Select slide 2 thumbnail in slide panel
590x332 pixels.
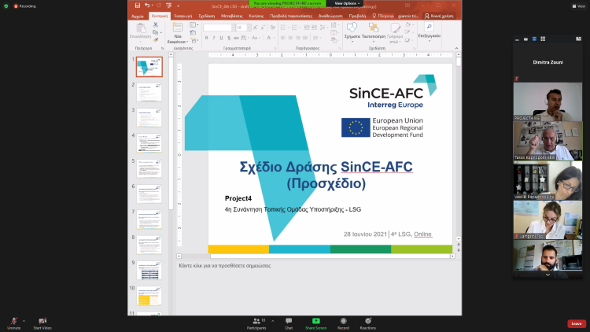pyautogui.click(x=148, y=93)
